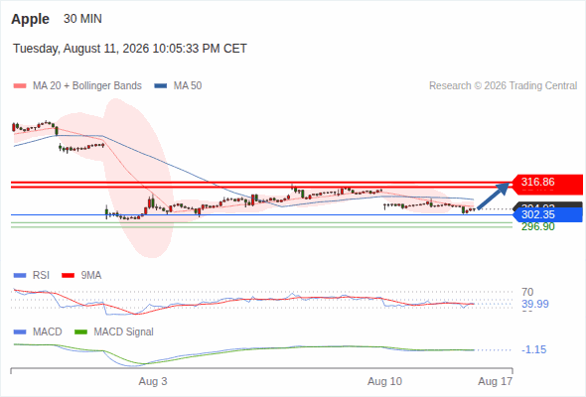Viewport: 586px width, 397px height.
Task: Click the Aug 17 date axis label
Action: coord(496,381)
